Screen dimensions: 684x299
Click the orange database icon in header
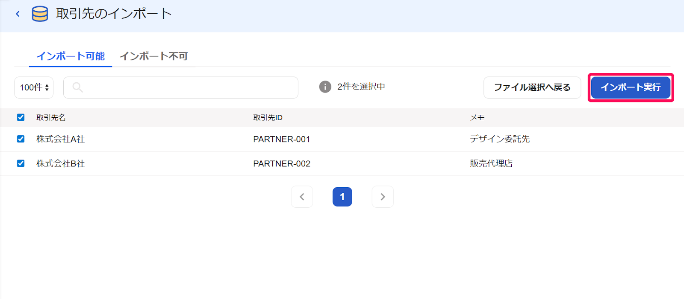tap(40, 14)
